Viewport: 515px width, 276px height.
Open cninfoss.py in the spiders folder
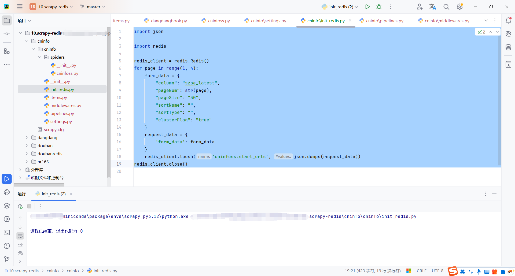[67, 73]
